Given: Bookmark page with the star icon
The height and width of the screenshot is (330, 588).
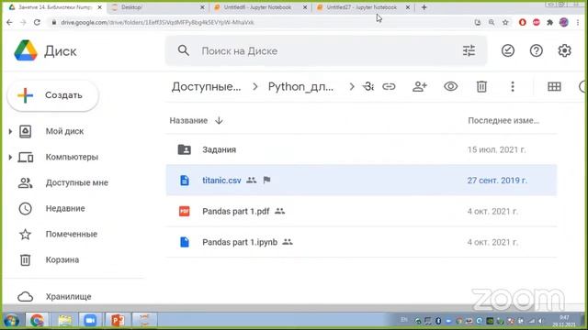Looking at the screenshot, I should click(505, 22).
